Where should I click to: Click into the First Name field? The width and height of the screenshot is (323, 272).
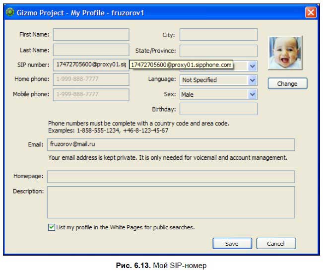coord(91,35)
